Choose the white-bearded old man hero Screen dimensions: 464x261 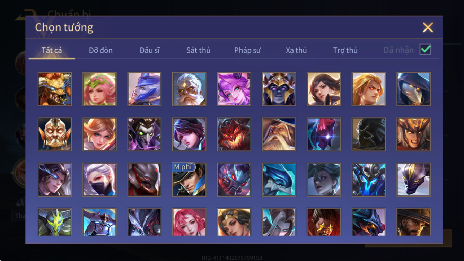[x=189, y=89]
